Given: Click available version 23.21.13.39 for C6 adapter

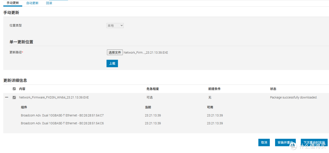Looking at the screenshot, I should tap(215, 123).
